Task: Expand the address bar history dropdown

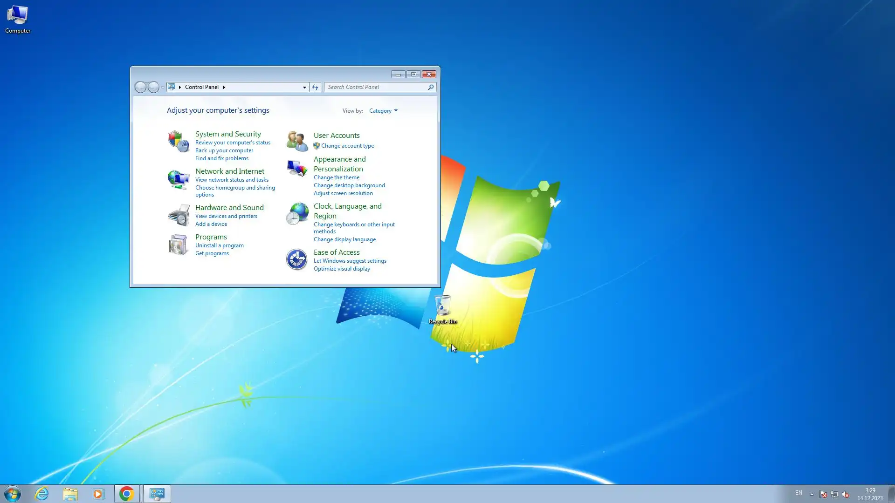Action: pyautogui.click(x=304, y=87)
